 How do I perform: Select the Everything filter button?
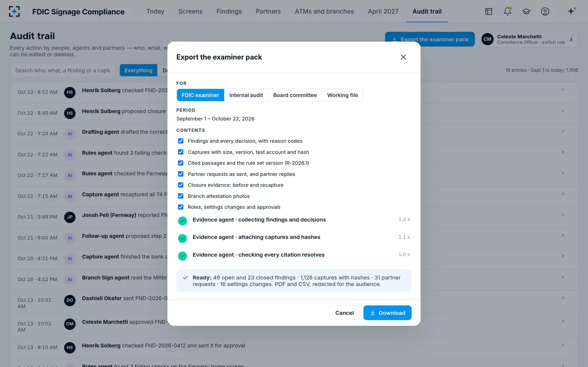(138, 71)
